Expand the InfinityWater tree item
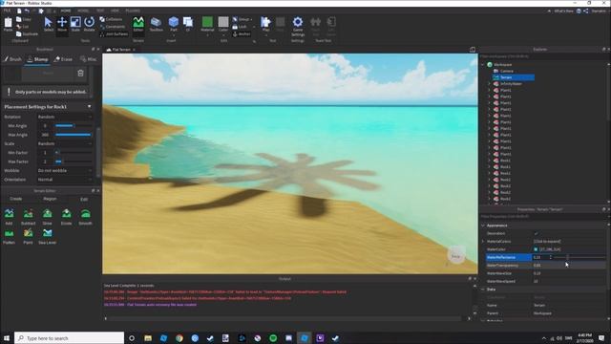 (490, 84)
